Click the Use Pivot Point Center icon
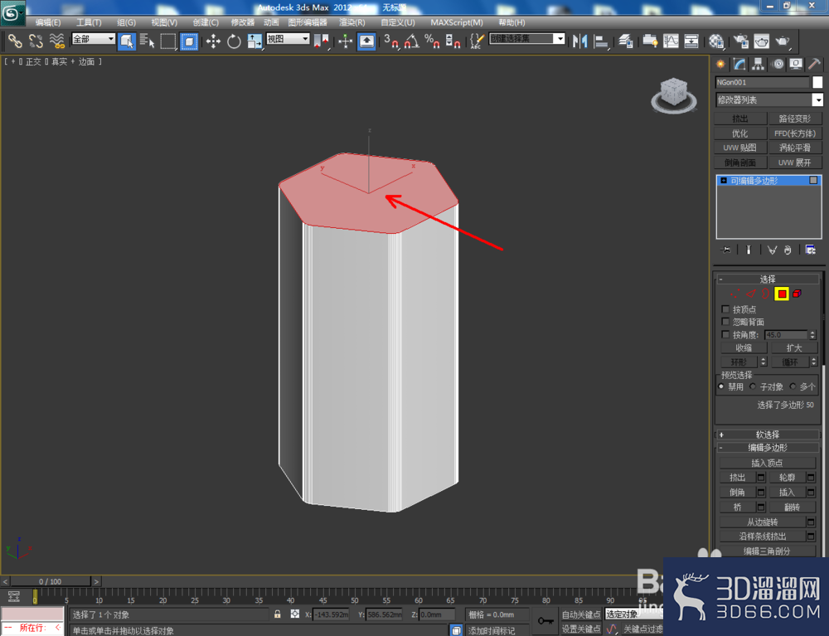This screenshot has height=636, width=829. 321,41
